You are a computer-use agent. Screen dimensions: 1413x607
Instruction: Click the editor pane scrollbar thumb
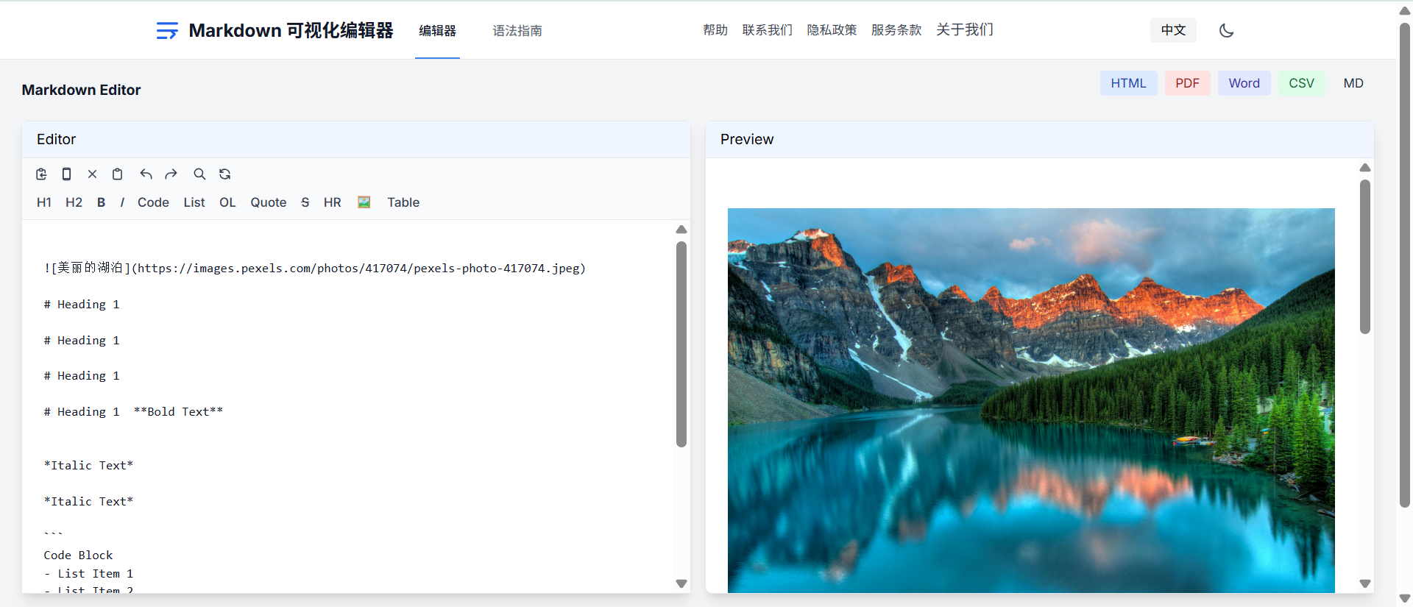click(681, 344)
